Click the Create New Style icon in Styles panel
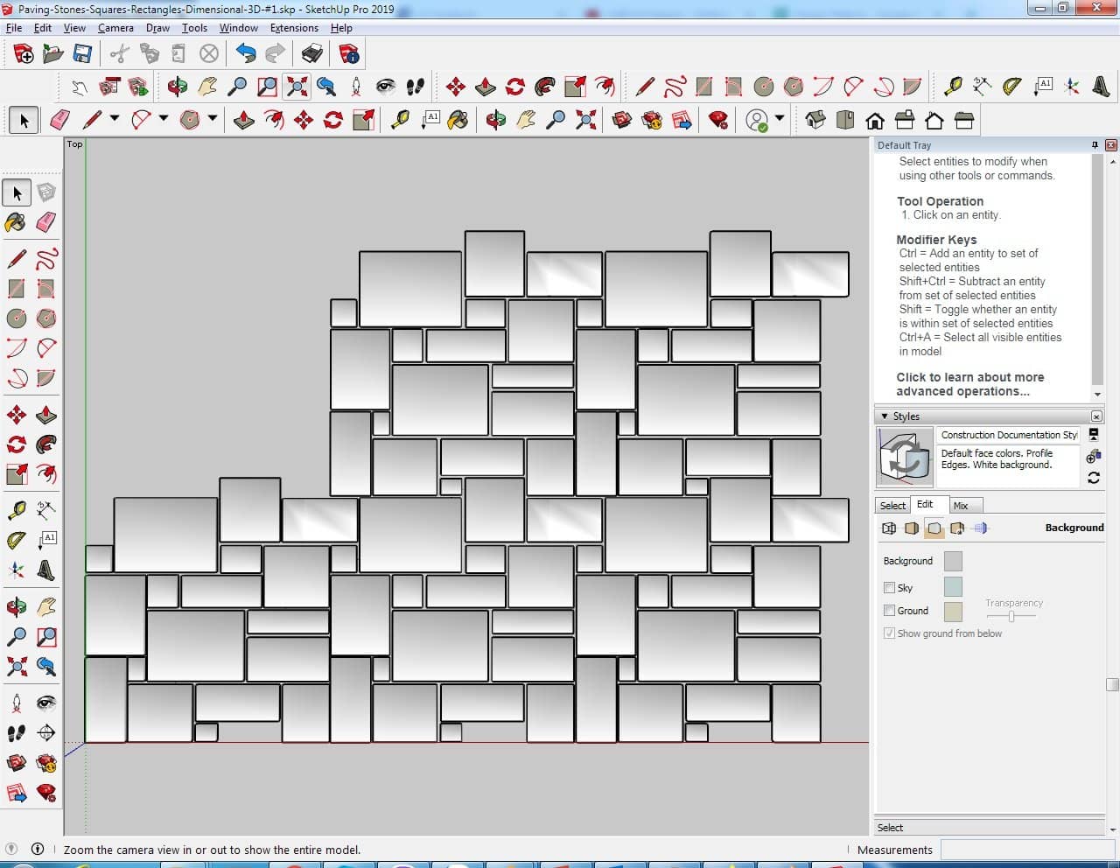The image size is (1120, 868). (x=1093, y=457)
